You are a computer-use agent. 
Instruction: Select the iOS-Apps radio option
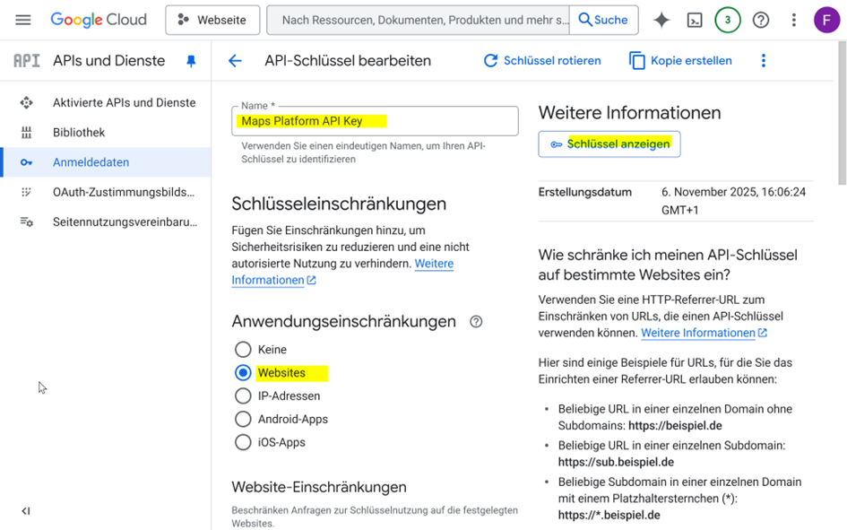click(243, 442)
